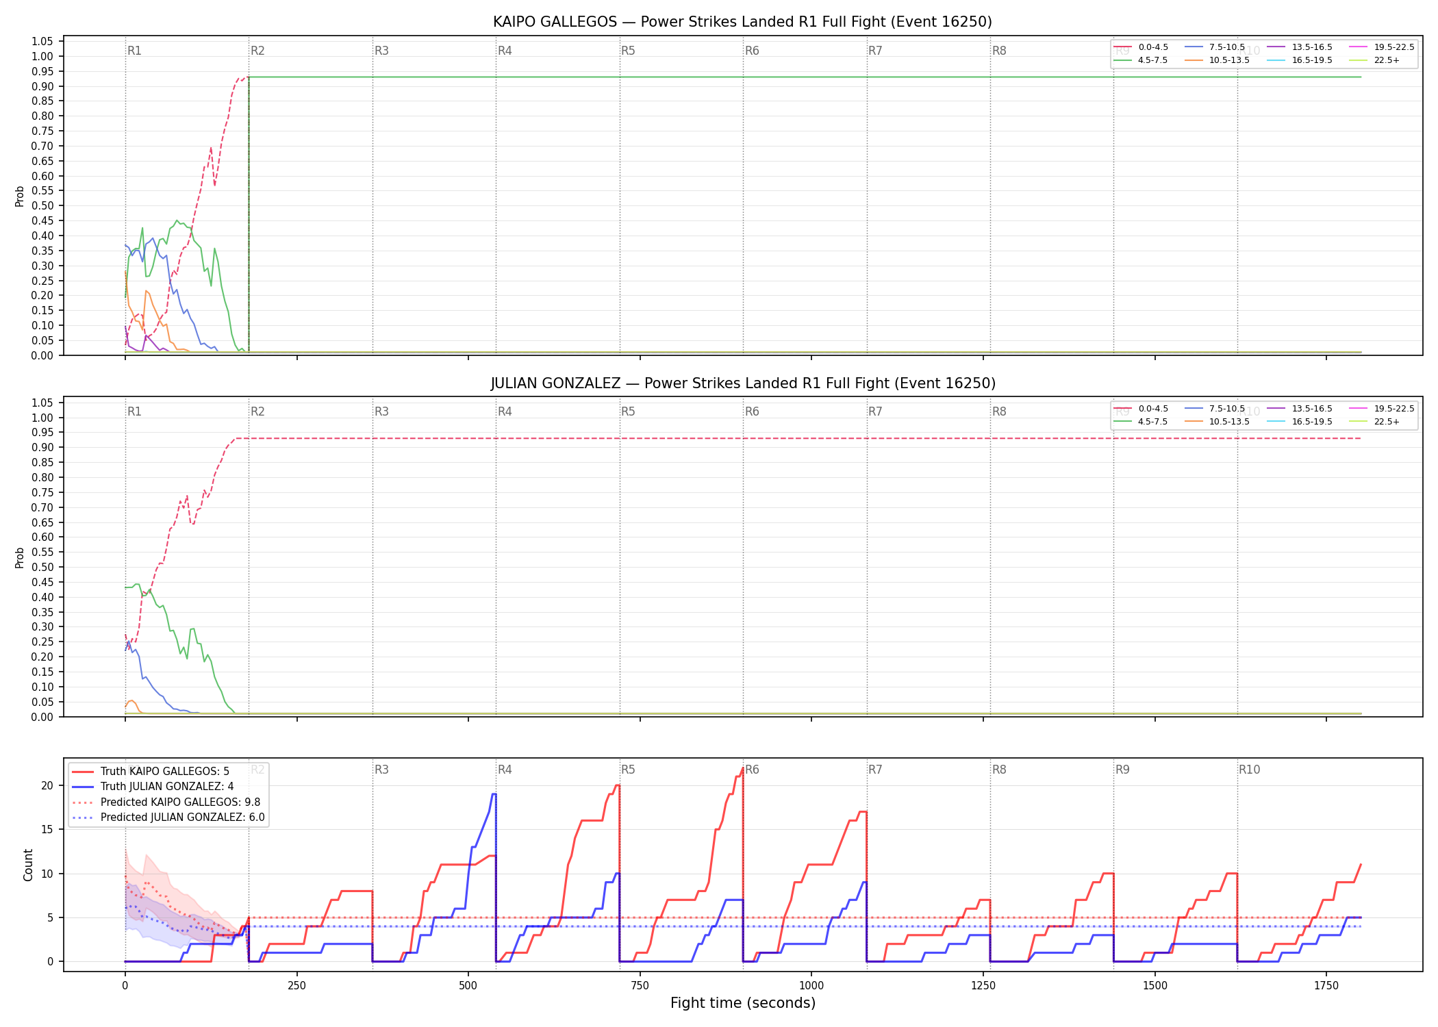Click the 0.0-4.5 legend entry in Kaipo Gallegos chart
The height and width of the screenshot is (1027, 1438).
click(x=1141, y=47)
